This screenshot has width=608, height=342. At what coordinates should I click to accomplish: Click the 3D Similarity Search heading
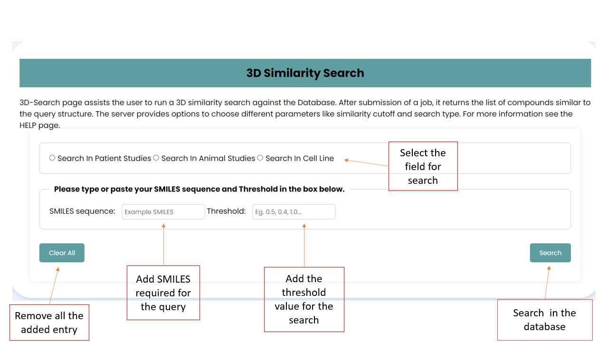(305, 73)
